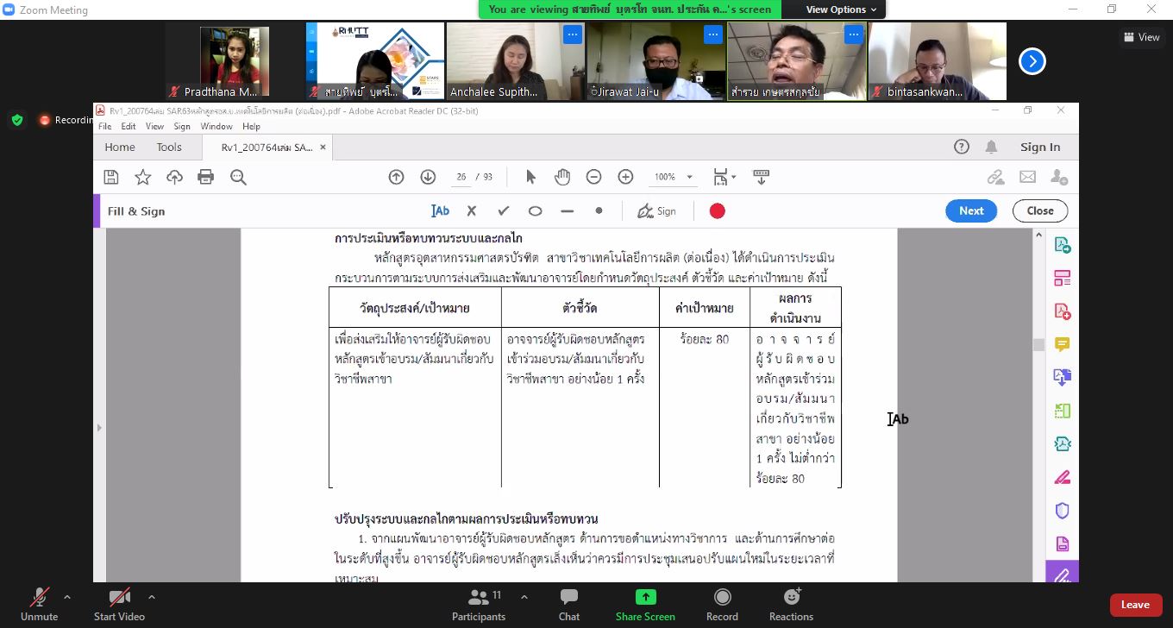Select the cross mark fill tool
This screenshot has height=628, width=1173.
click(x=472, y=210)
